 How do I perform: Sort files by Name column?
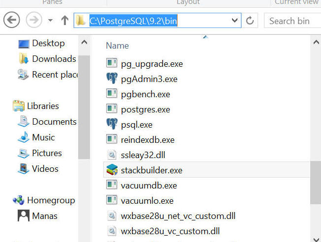pos(117,46)
